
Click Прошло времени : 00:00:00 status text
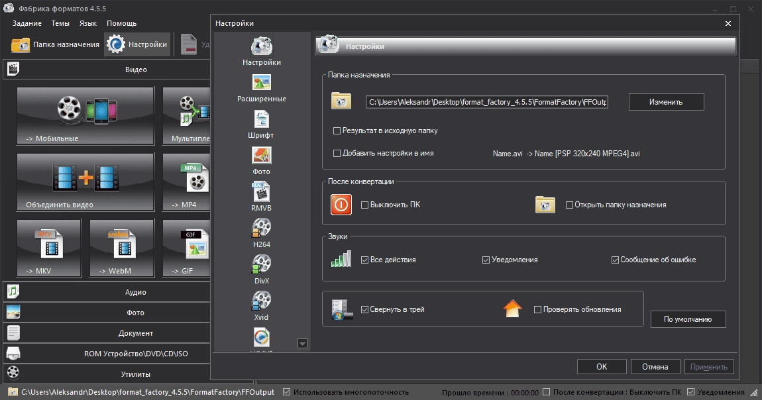click(490, 392)
